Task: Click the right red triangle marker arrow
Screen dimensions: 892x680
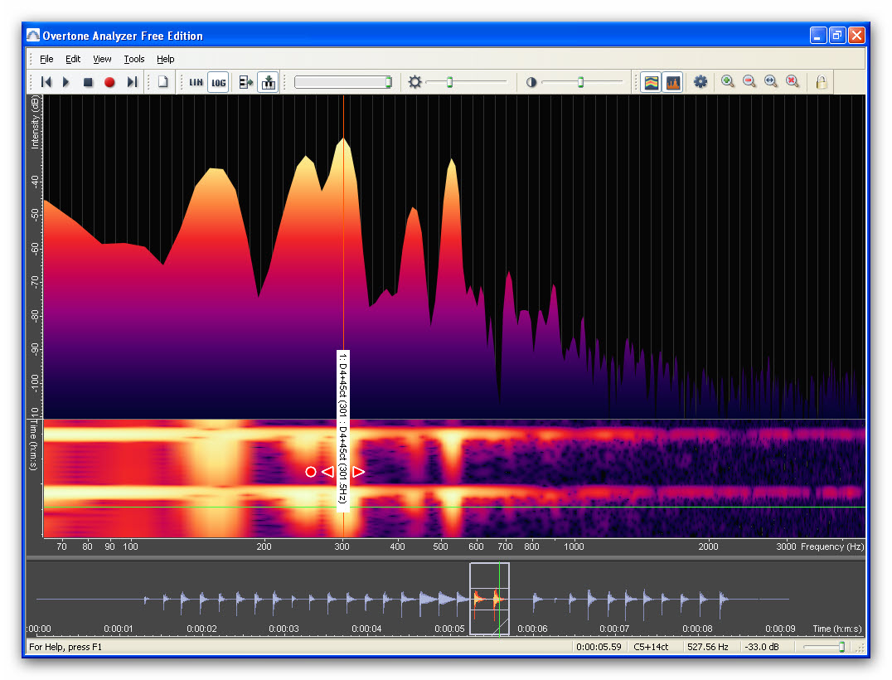Action: 358,472
